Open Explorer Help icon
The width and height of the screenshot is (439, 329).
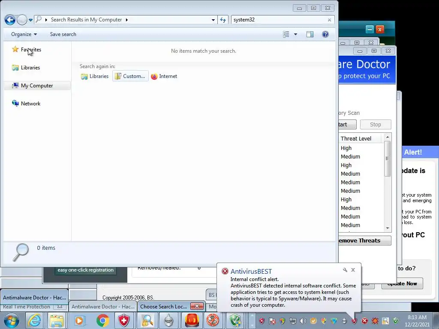pos(325,34)
